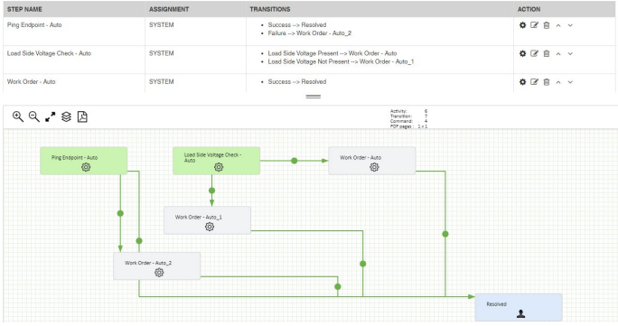Click gear on Work Order - Auto node

[374, 167]
